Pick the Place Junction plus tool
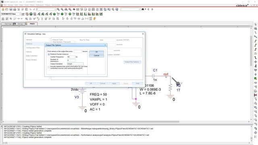The width and height of the screenshot is (258, 145). [x=256, y=62]
